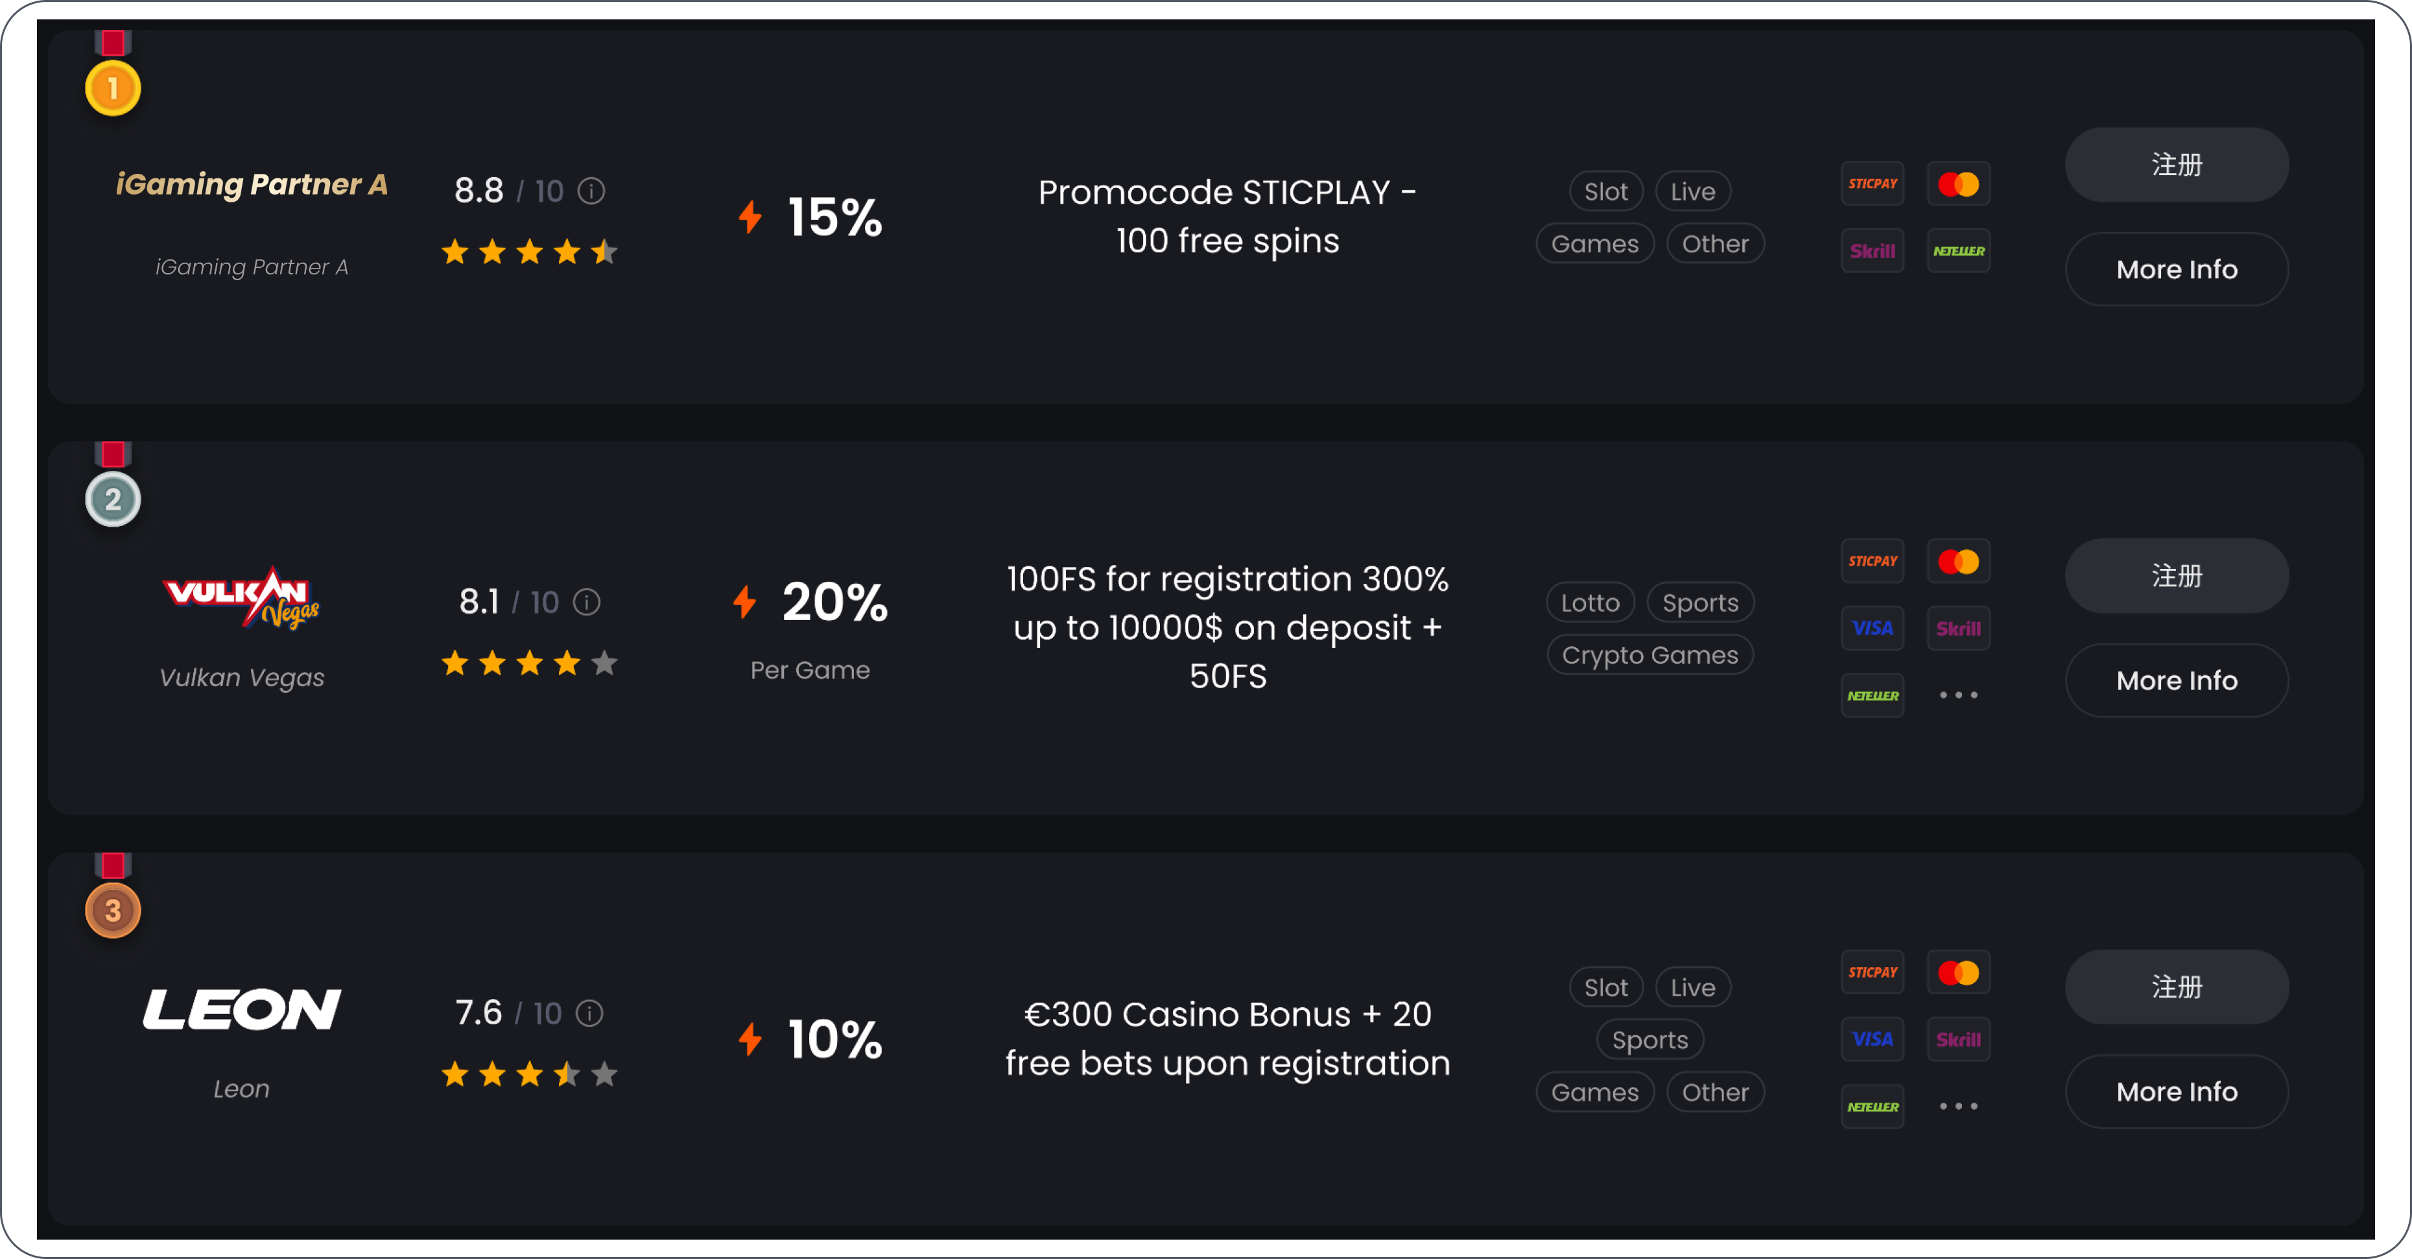Show additional payment options in Leon row
The height and width of the screenshot is (1259, 2412).
point(1959,1107)
